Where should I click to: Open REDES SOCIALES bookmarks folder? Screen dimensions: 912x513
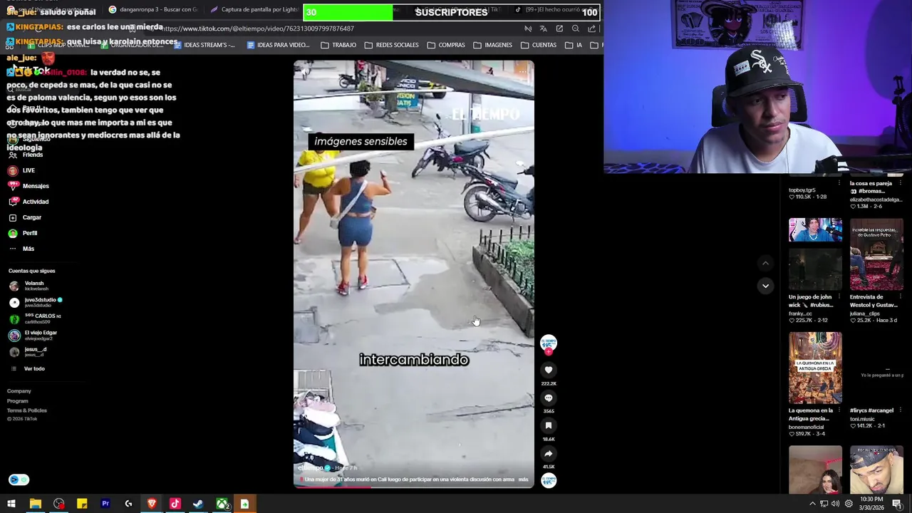coord(391,45)
